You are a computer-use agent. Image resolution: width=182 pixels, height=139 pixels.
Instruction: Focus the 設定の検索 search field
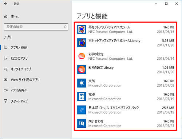pyautogui.click(x=36, y=27)
